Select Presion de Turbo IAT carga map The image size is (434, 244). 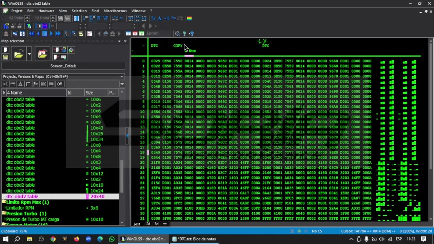click(x=33, y=219)
